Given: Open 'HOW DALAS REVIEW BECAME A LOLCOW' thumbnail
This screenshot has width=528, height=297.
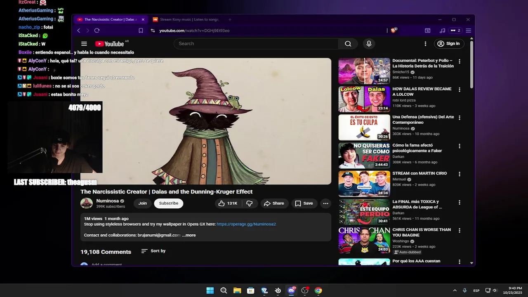Looking at the screenshot, I should pos(364,99).
